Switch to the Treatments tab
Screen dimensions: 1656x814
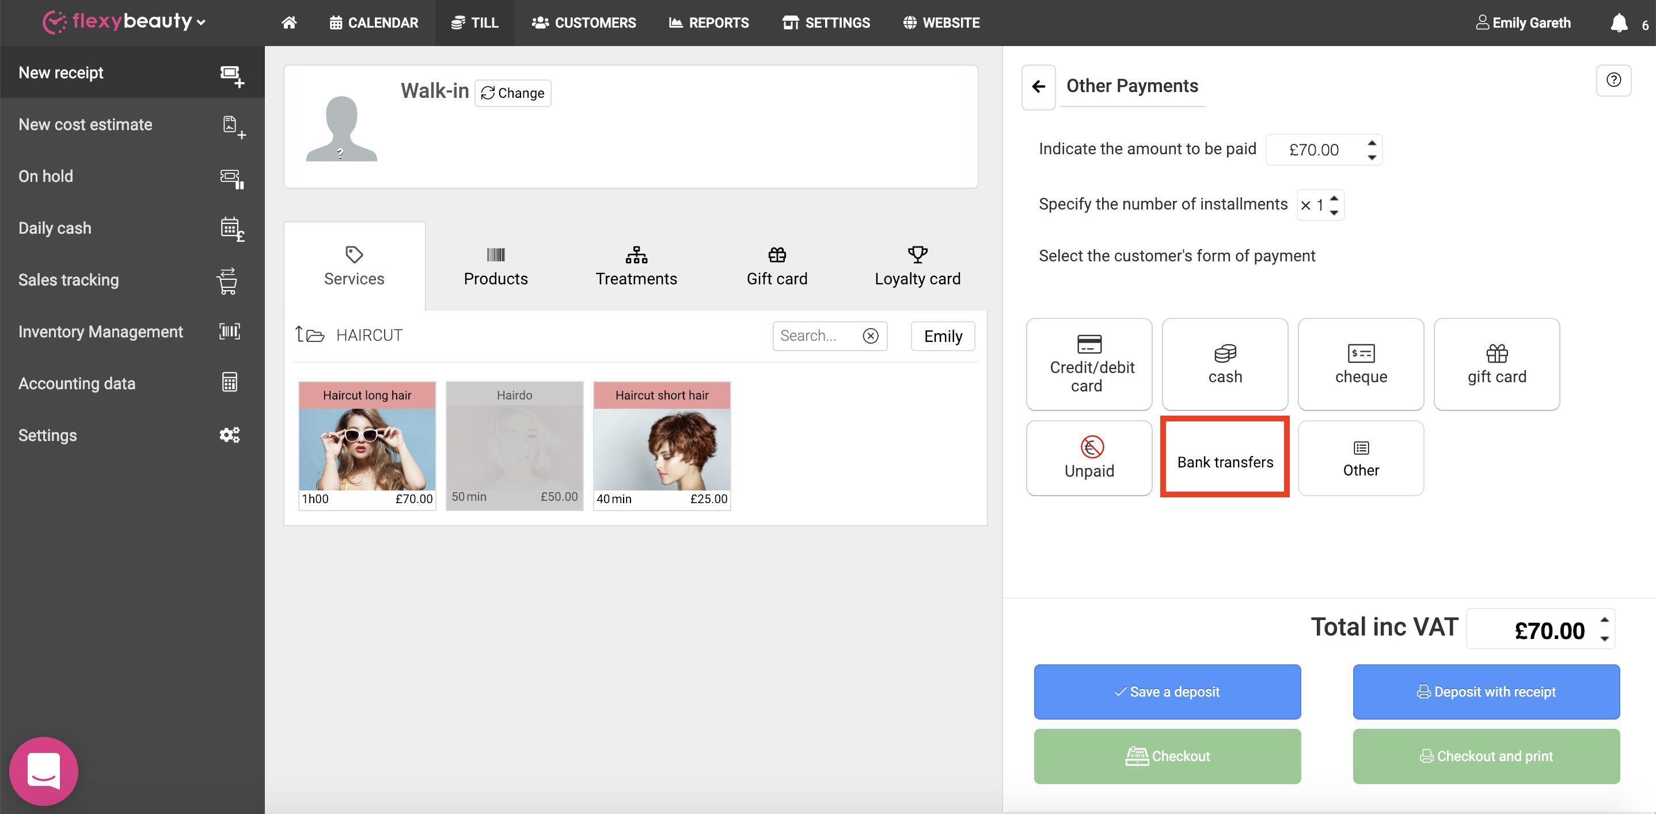tap(636, 266)
